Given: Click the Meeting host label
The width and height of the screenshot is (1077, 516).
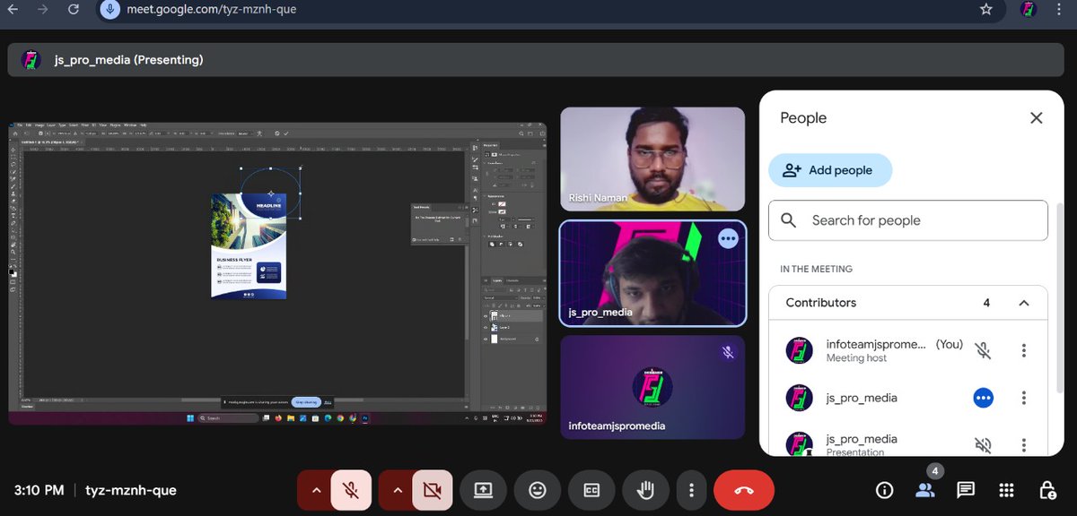Looking at the screenshot, I should click(856, 358).
